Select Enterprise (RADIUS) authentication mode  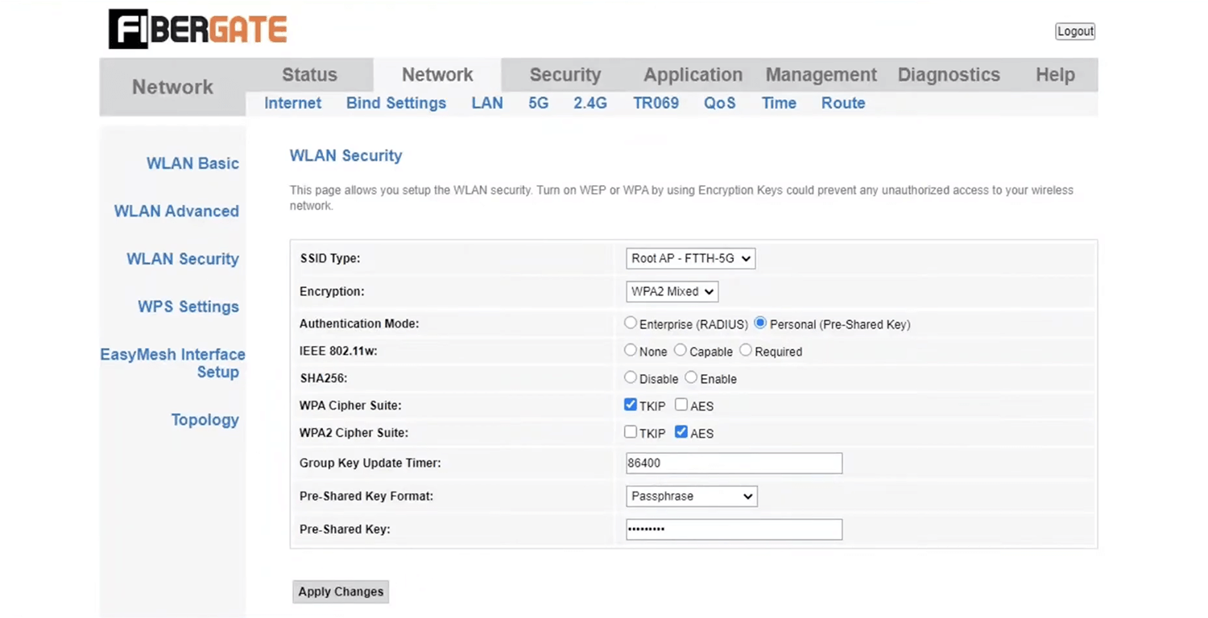point(631,323)
